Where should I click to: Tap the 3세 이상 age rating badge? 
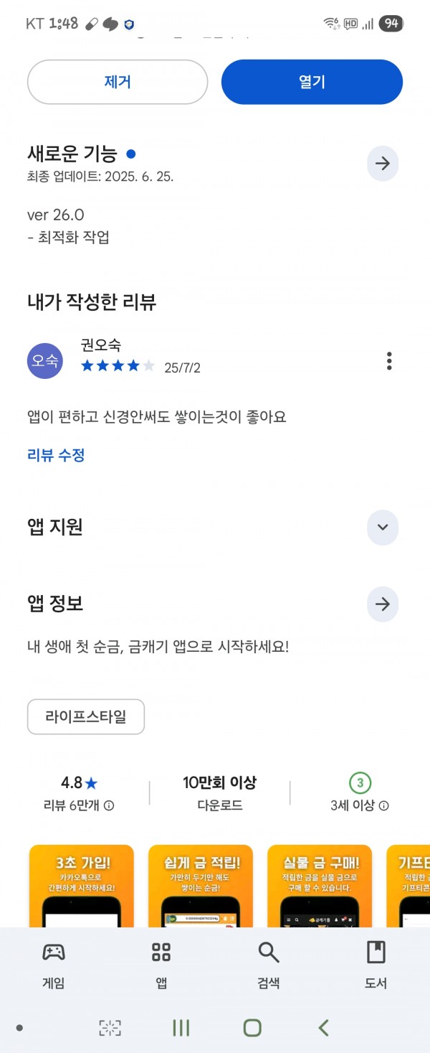coord(360,783)
